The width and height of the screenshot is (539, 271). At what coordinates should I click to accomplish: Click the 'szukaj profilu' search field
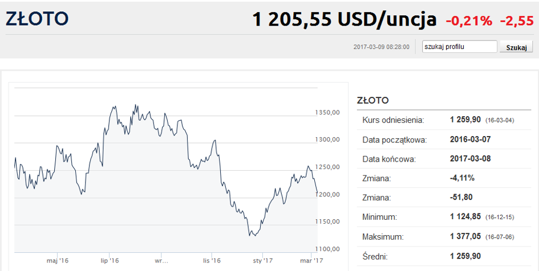(460, 47)
